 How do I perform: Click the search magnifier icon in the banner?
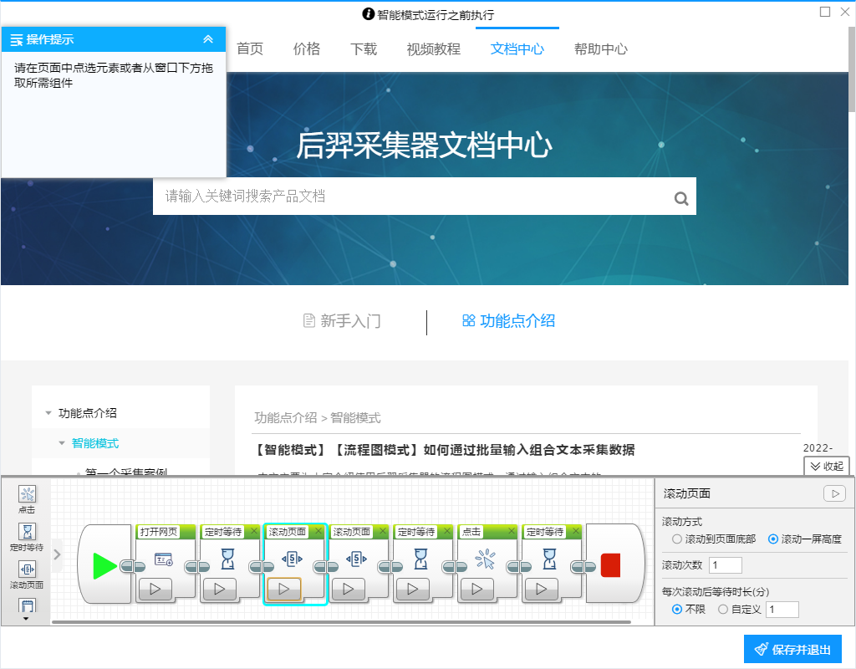point(680,198)
